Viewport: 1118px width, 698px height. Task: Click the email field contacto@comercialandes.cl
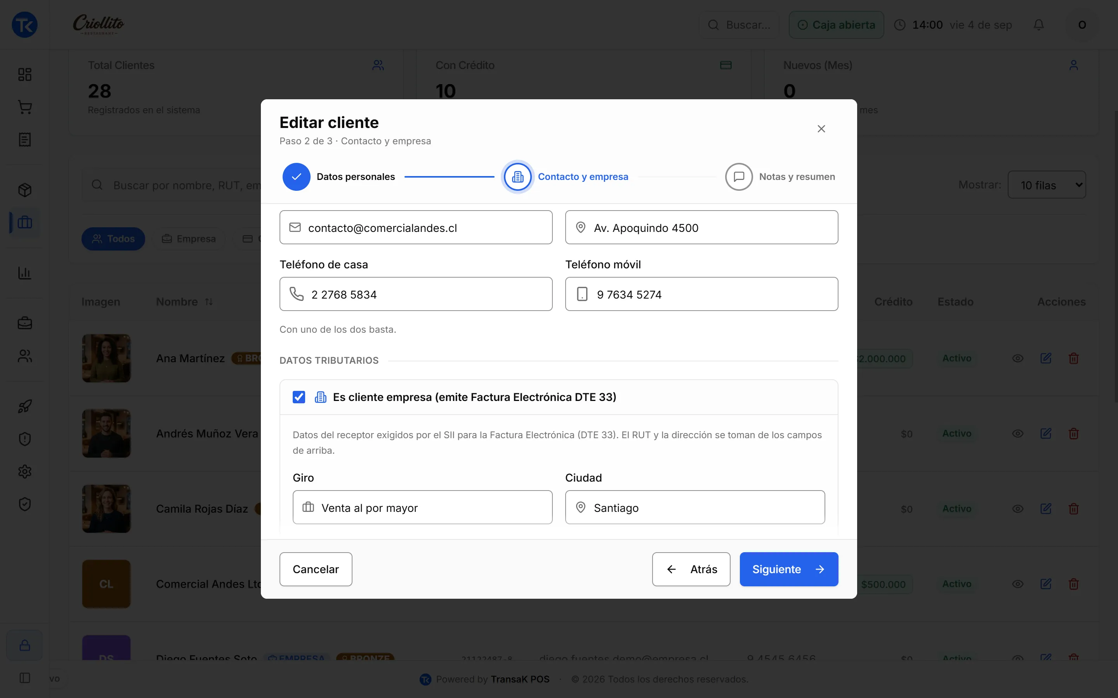[416, 228]
